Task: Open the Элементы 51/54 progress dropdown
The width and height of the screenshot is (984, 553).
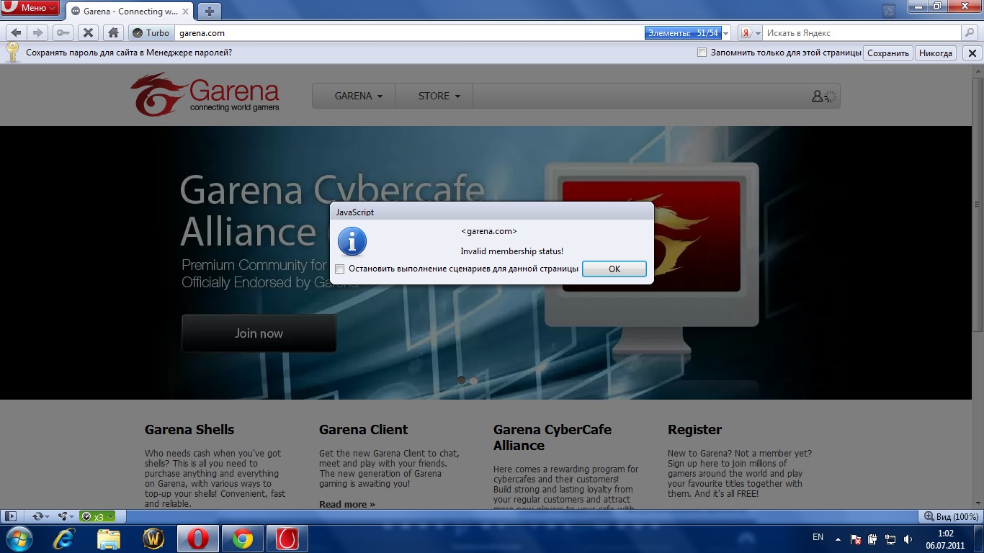Action: tap(688, 33)
